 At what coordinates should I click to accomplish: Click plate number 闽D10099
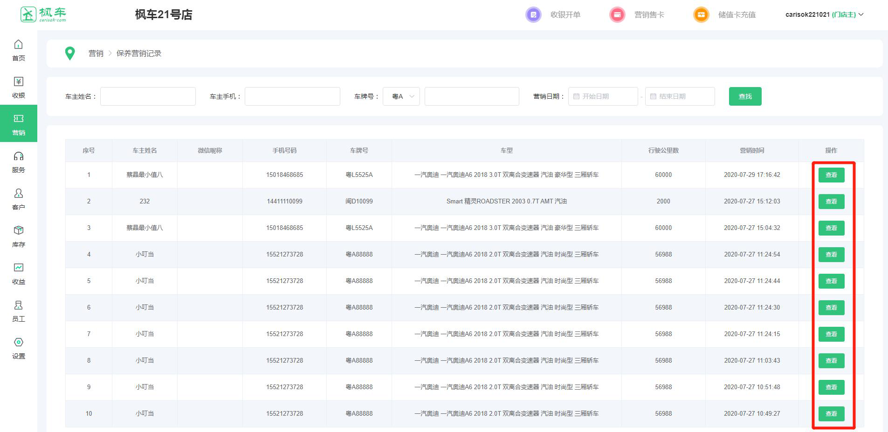coord(359,202)
